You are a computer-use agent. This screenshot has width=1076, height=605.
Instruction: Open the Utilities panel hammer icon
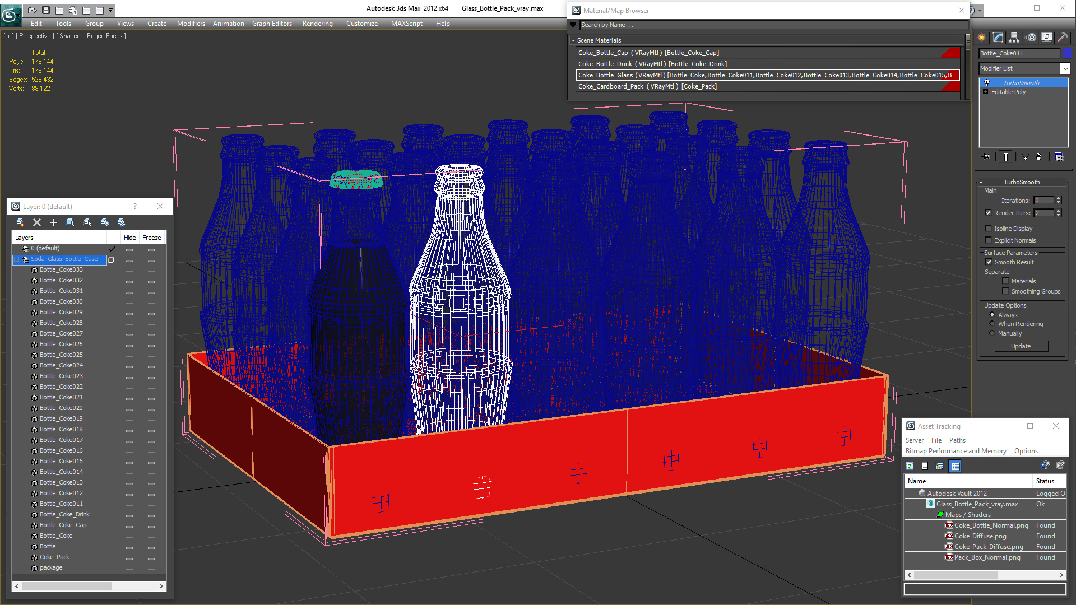[1063, 38]
